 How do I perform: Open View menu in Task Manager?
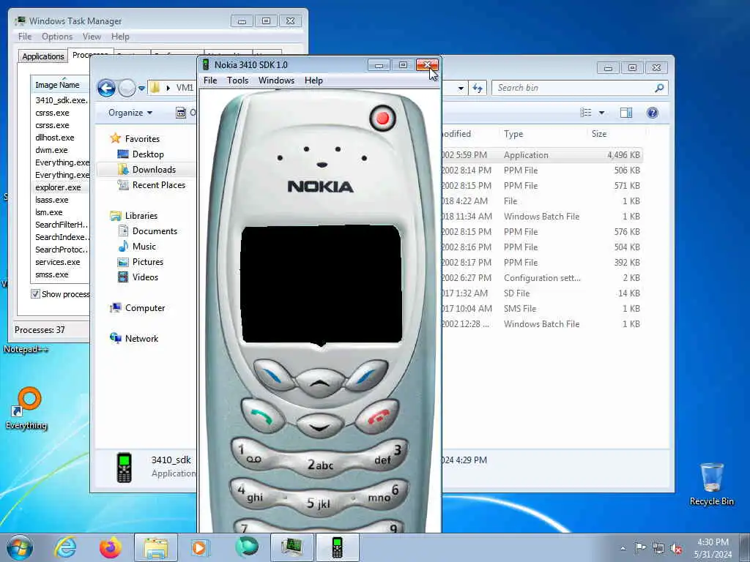click(x=92, y=37)
